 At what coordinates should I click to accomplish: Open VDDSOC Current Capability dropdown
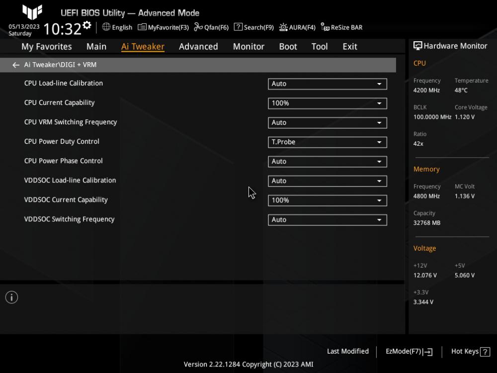[328, 200]
